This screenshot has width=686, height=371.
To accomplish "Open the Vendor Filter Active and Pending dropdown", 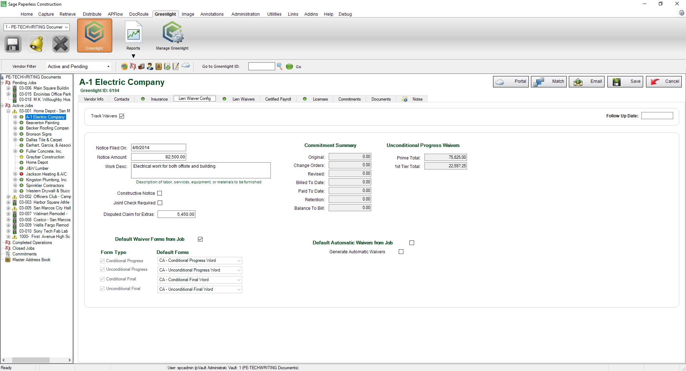I will click(79, 67).
